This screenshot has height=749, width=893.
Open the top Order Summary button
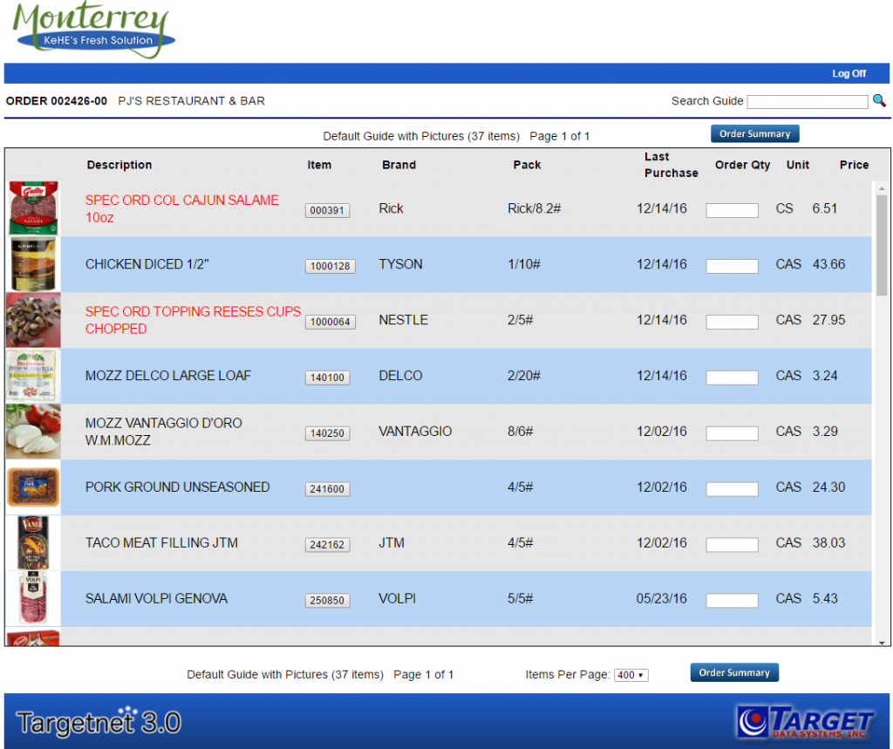[754, 133]
